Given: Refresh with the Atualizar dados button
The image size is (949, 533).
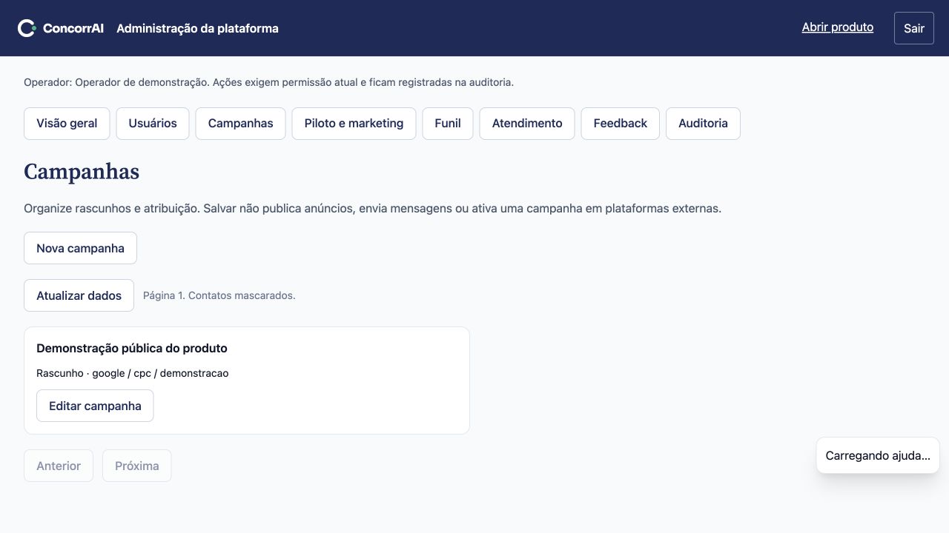Looking at the screenshot, I should coord(79,295).
